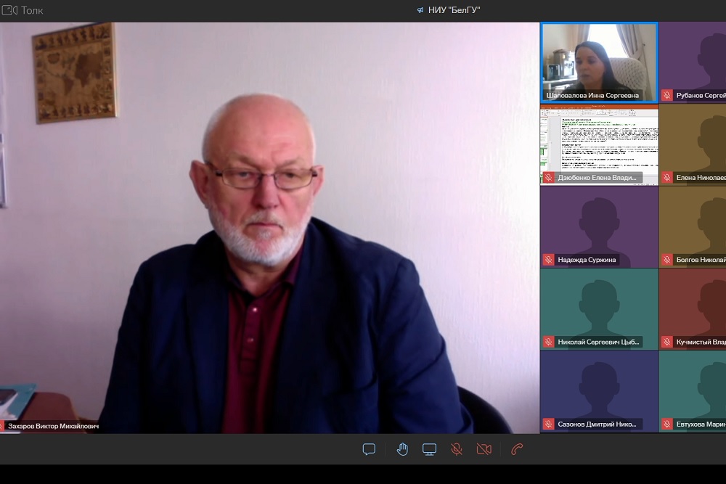Click muted mic icon on Елена Николаевна tile

(x=666, y=178)
